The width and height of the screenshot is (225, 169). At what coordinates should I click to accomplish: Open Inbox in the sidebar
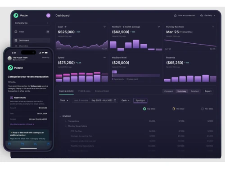(x=31, y=32)
